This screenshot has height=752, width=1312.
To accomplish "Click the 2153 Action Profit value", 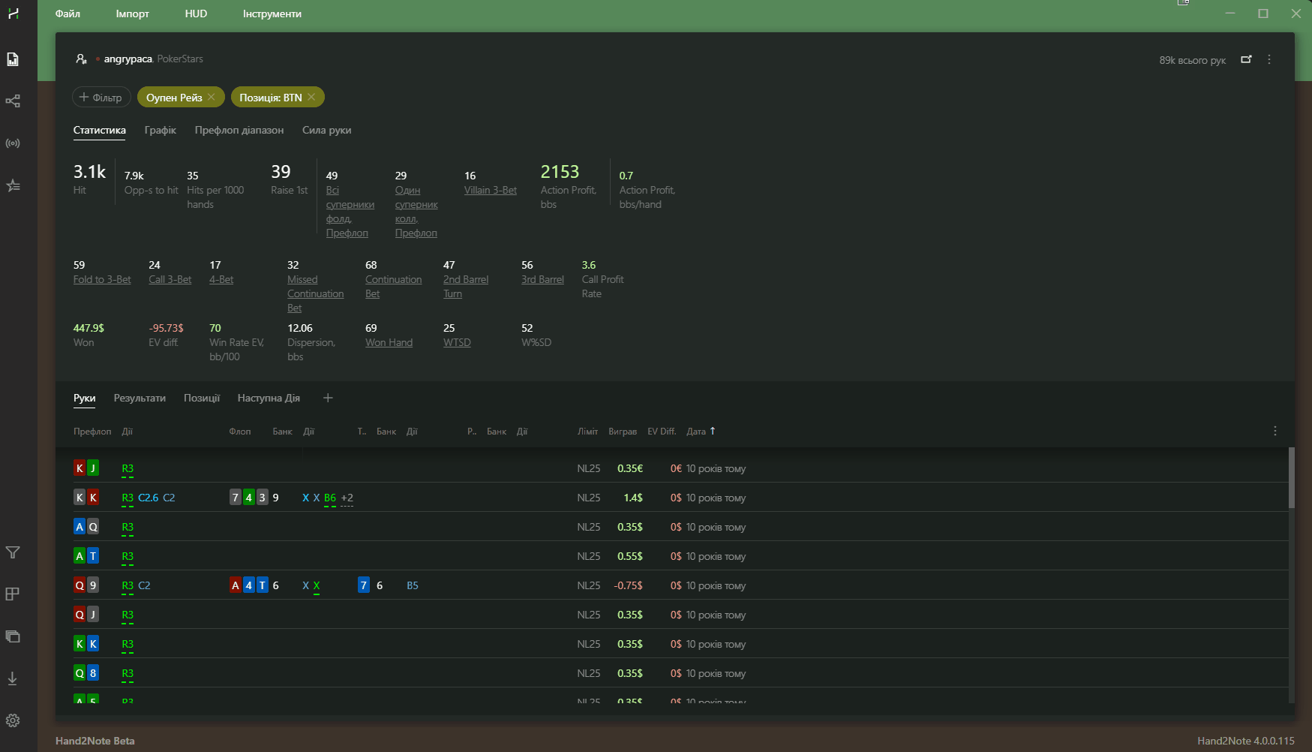I will [560, 172].
